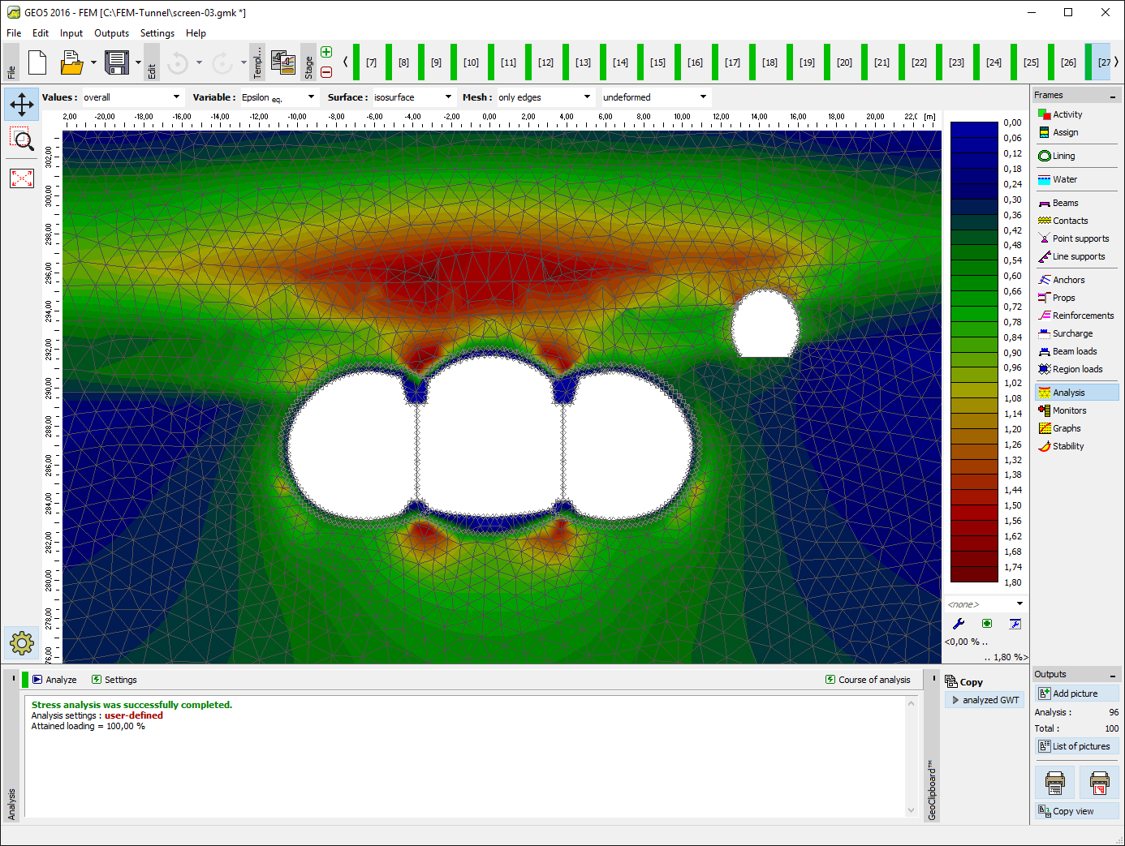Image resolution: width=1125 pixels, height=846 pixels.
Task: Open file using the folder icon
Action: click(71, 62)
